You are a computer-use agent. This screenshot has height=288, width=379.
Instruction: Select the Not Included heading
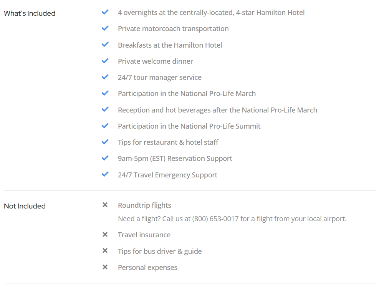click(25, 206)
